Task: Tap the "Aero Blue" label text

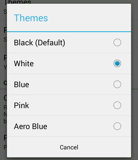Action: (x=30, y=126)
